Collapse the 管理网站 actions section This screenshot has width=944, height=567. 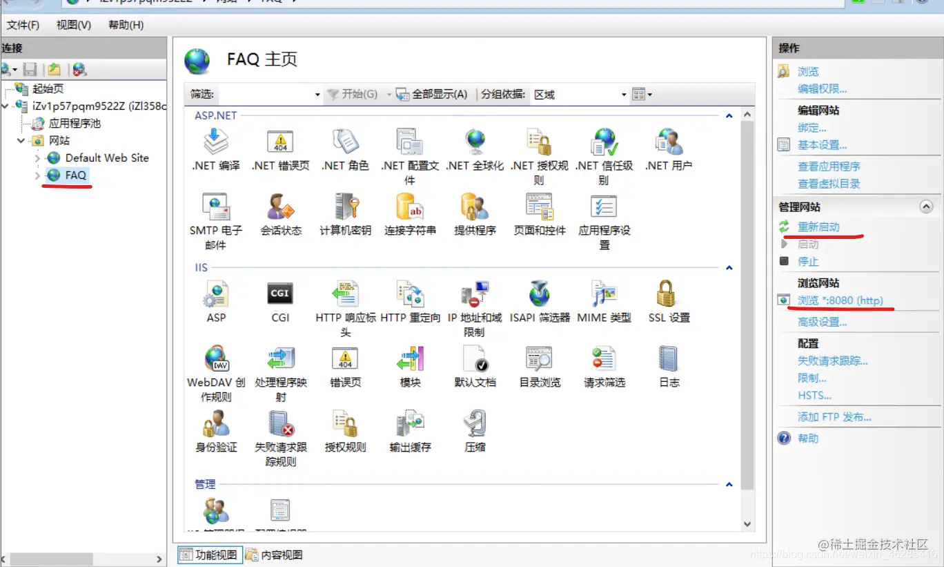tap(926, 206)
